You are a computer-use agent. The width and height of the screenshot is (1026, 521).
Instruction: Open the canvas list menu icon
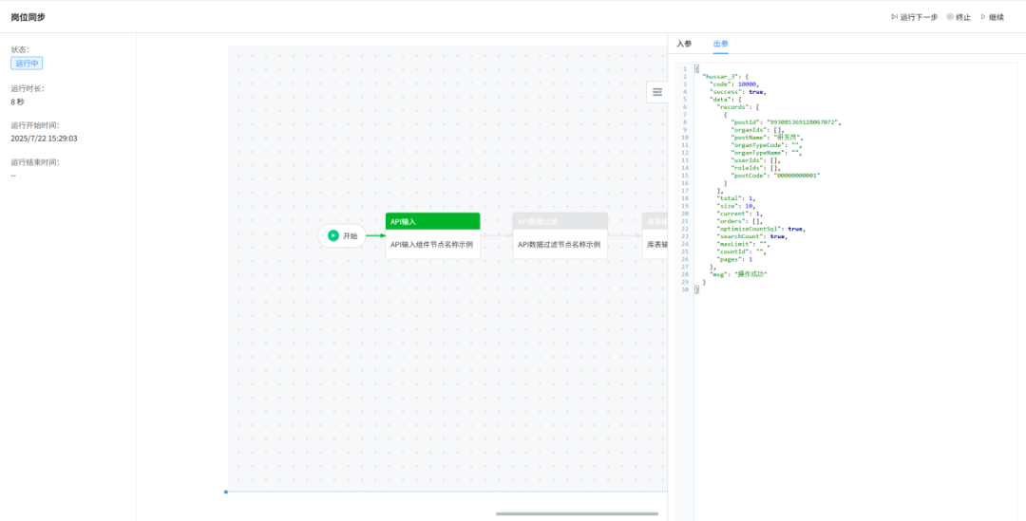[x=656, y=92]
